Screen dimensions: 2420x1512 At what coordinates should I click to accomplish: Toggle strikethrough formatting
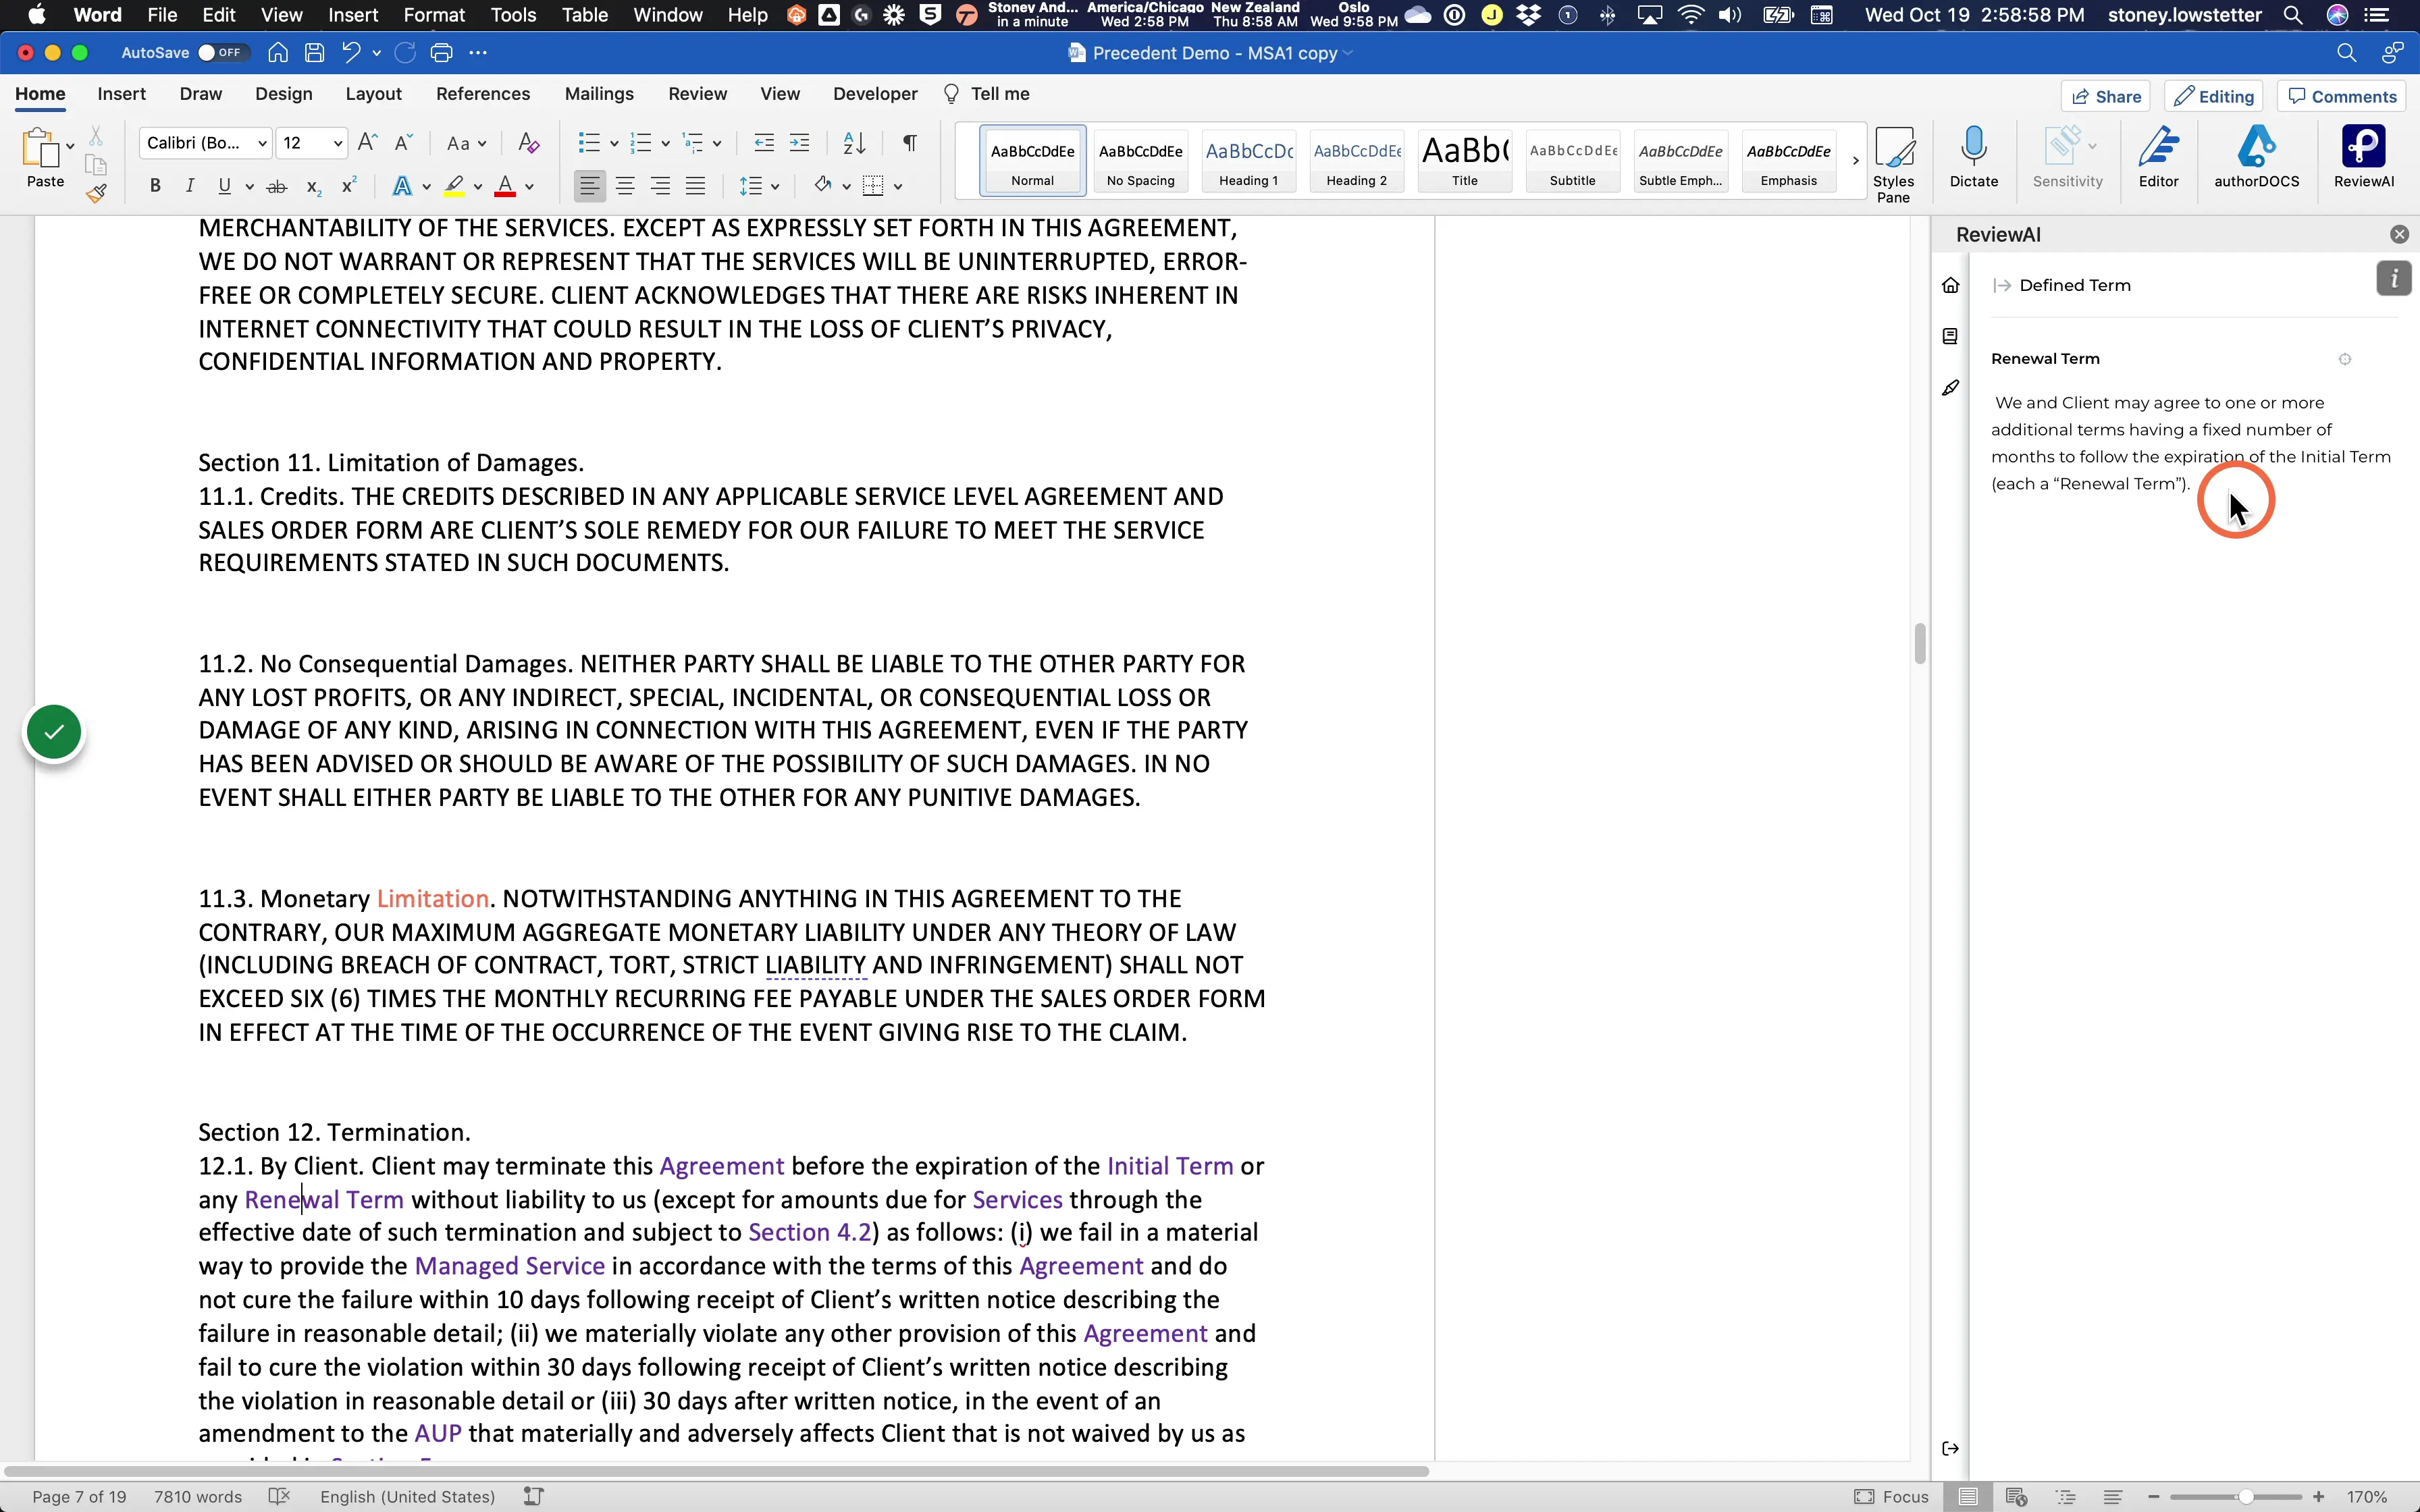point(278,186)
